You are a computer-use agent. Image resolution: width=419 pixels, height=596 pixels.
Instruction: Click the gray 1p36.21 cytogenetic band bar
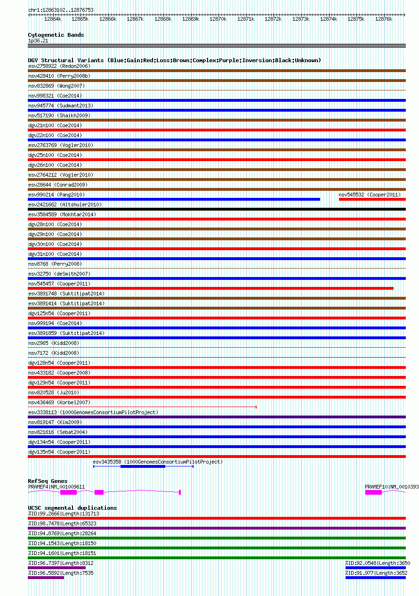[217, 46]
